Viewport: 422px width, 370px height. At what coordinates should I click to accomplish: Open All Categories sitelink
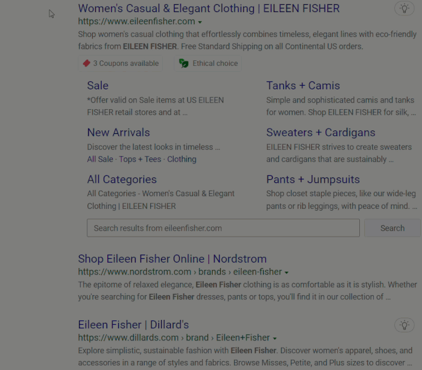click(x=122, y=179)
